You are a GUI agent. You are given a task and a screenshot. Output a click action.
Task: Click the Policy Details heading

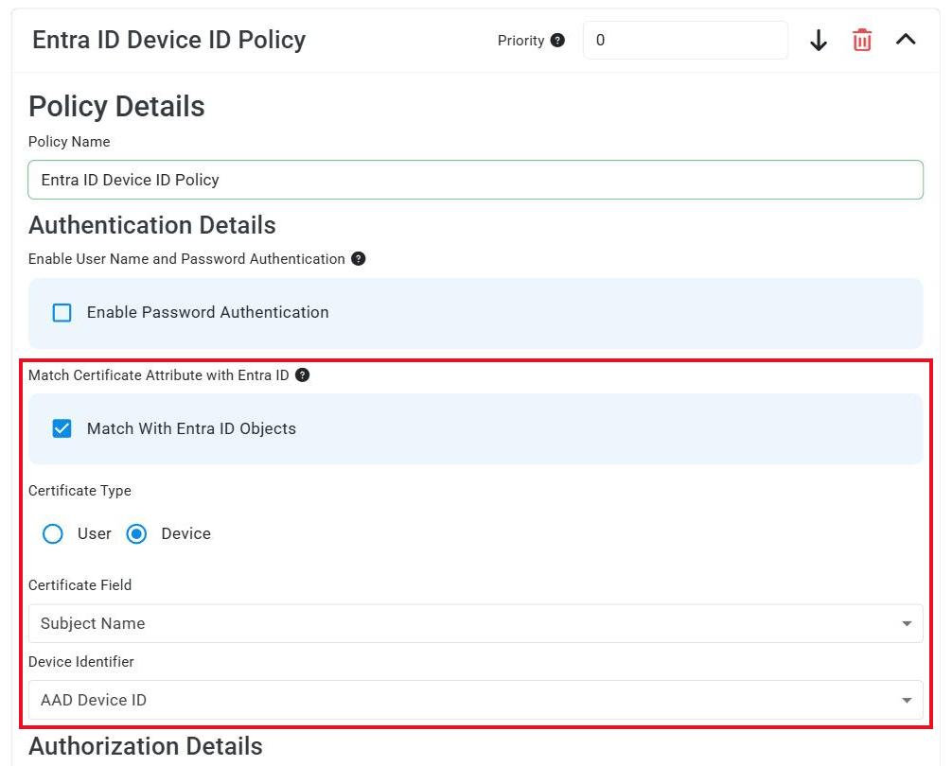(x=116, y=107)
